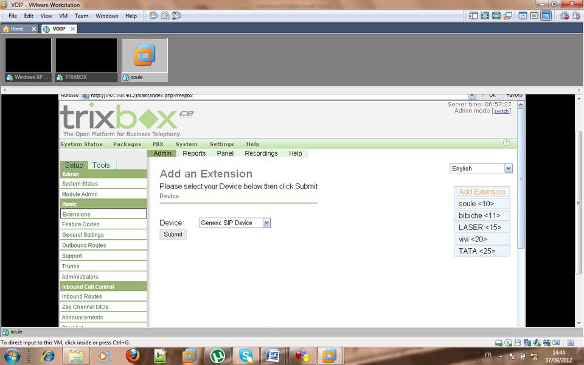
Task: Select the Windows XP VM thumbnail
Action: 29,60
